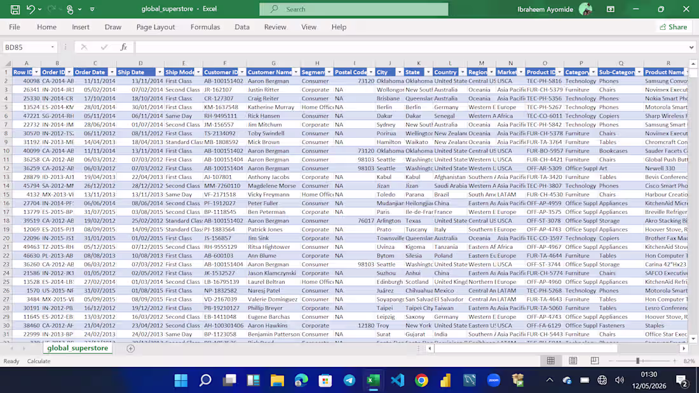Click the cell containing Katherine Murray
Screen dimensions: 699x393
tap(273, 107)
